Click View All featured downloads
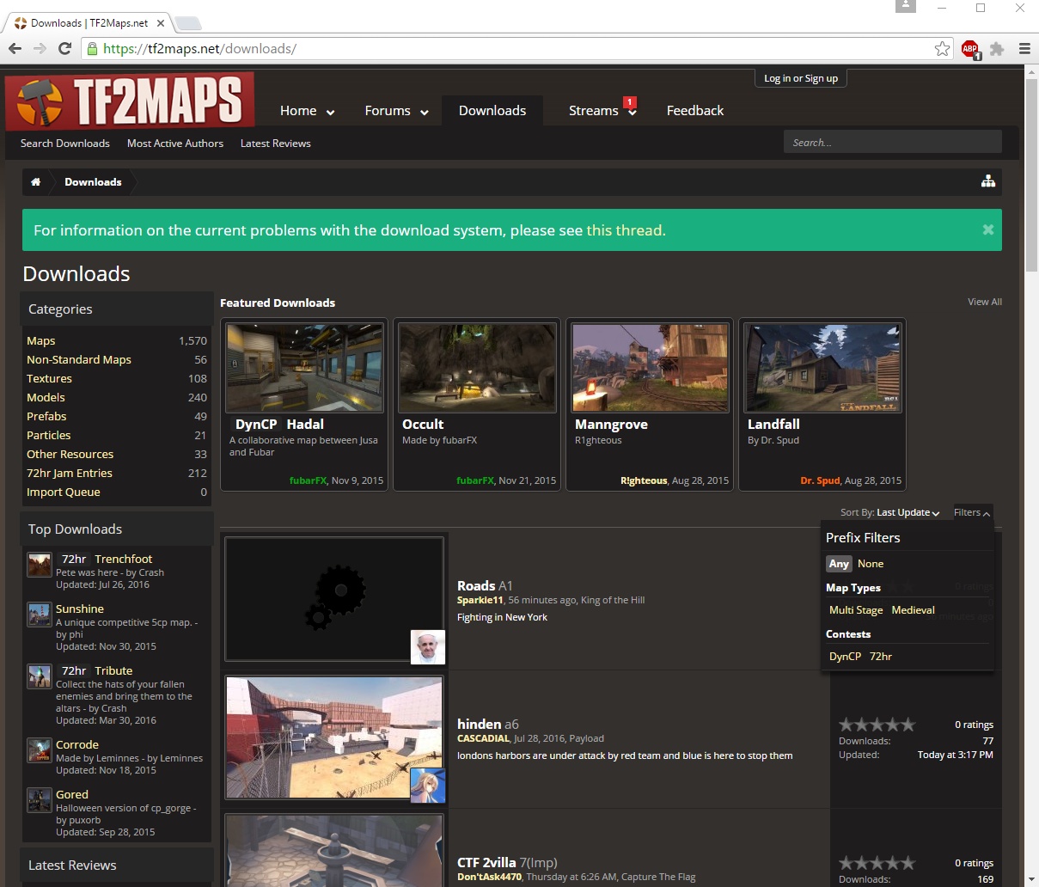Image resolution: width=1039 pixels, height=887 pixels. (985, 302)
